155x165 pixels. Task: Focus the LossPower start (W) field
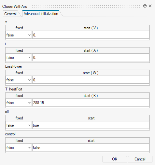(91, 80)
